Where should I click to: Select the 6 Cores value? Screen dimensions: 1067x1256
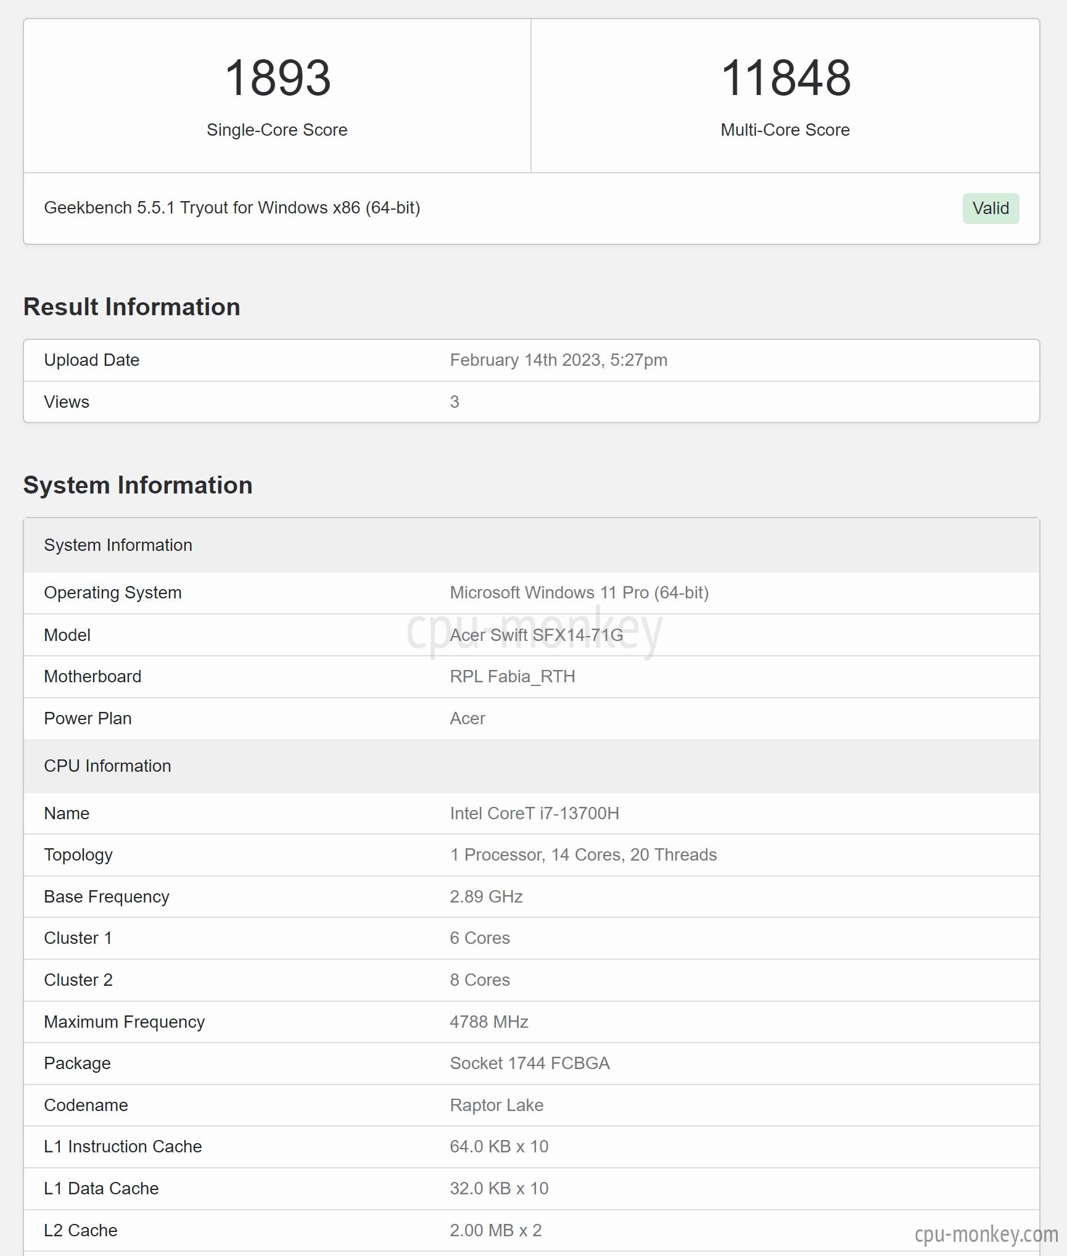480,938
